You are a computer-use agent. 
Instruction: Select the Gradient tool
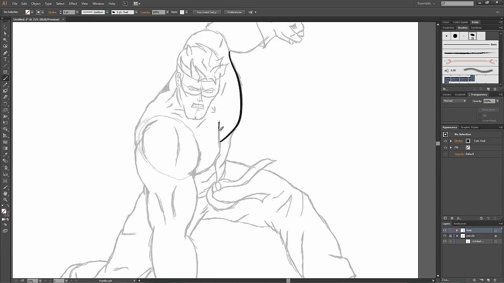pos(5,149)
